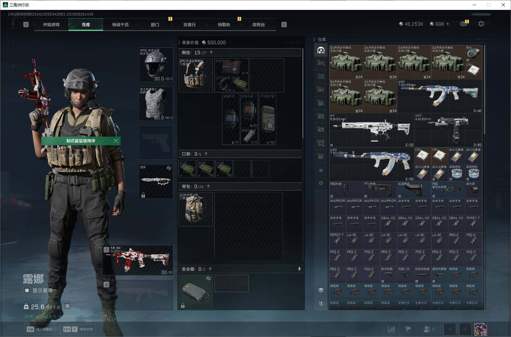511x337 pixels.
Task: Select the 遮光罩 item
Action: pyautogui.click(x=474, y=190)
